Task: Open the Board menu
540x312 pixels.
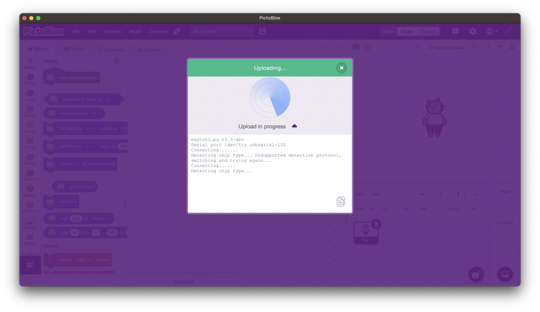Action: tap(136, 31)
